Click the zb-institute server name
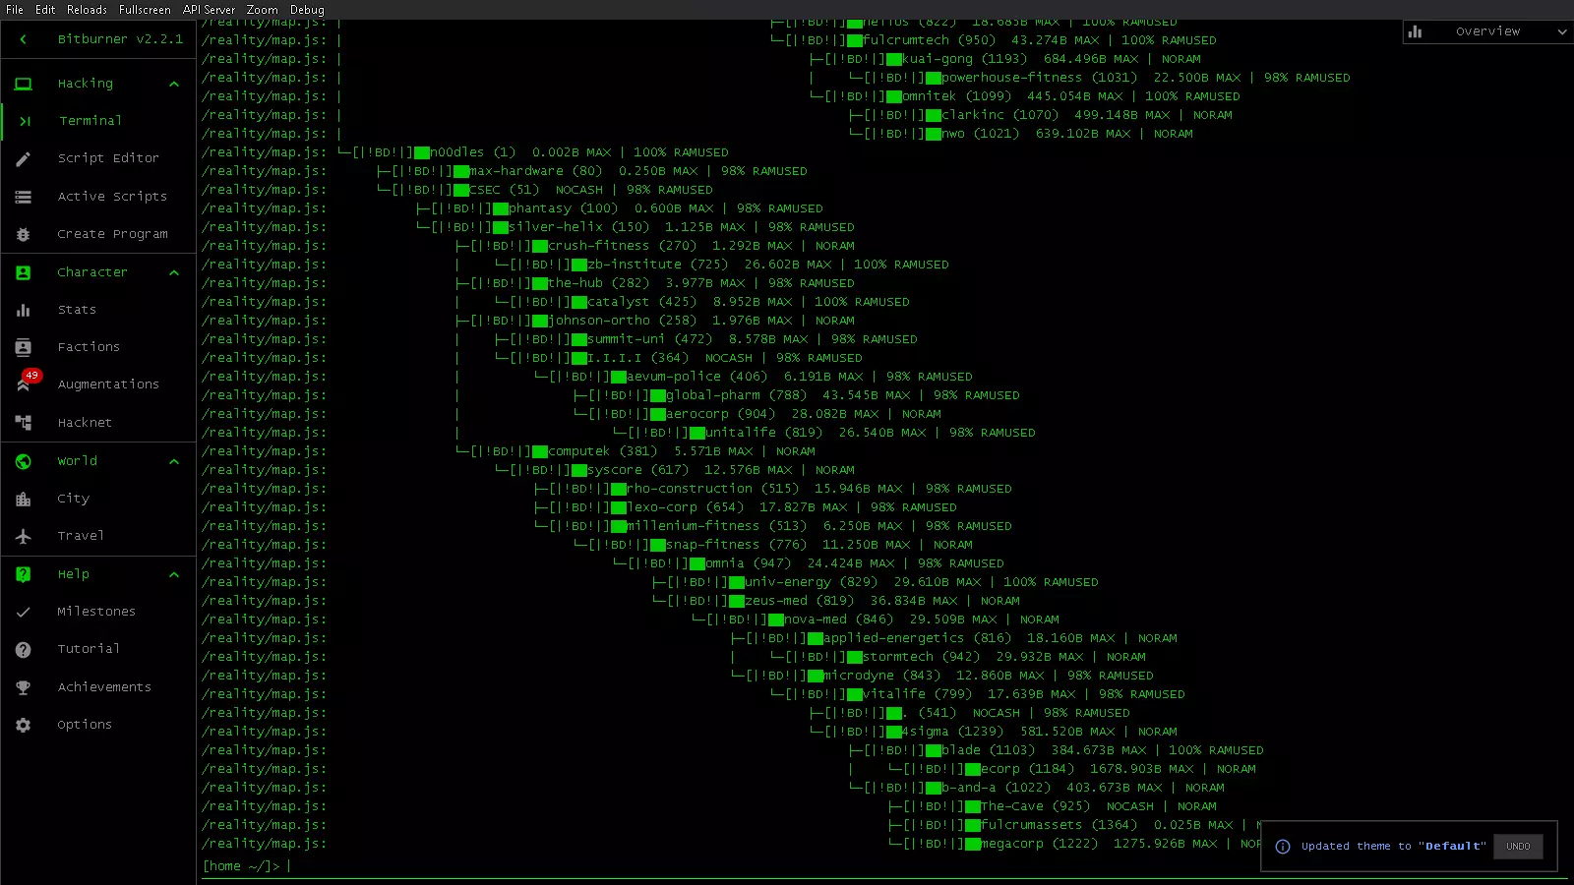The width and height of the screenshot is (1574, 885). [x=635, y=265]
